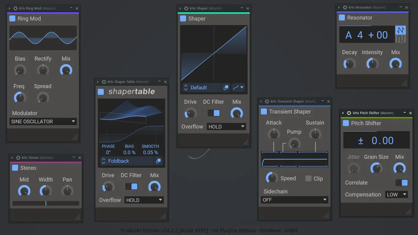Open the Modulator SINE OSCILLATOR dropdown
418x235 pixels.
tap(43, 121)
